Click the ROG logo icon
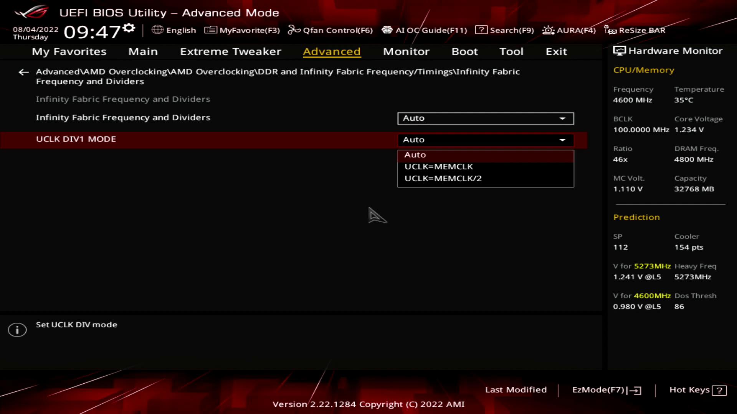Image resolution: width=737 pixels, height=414 pixels. (x=31, y=12)
